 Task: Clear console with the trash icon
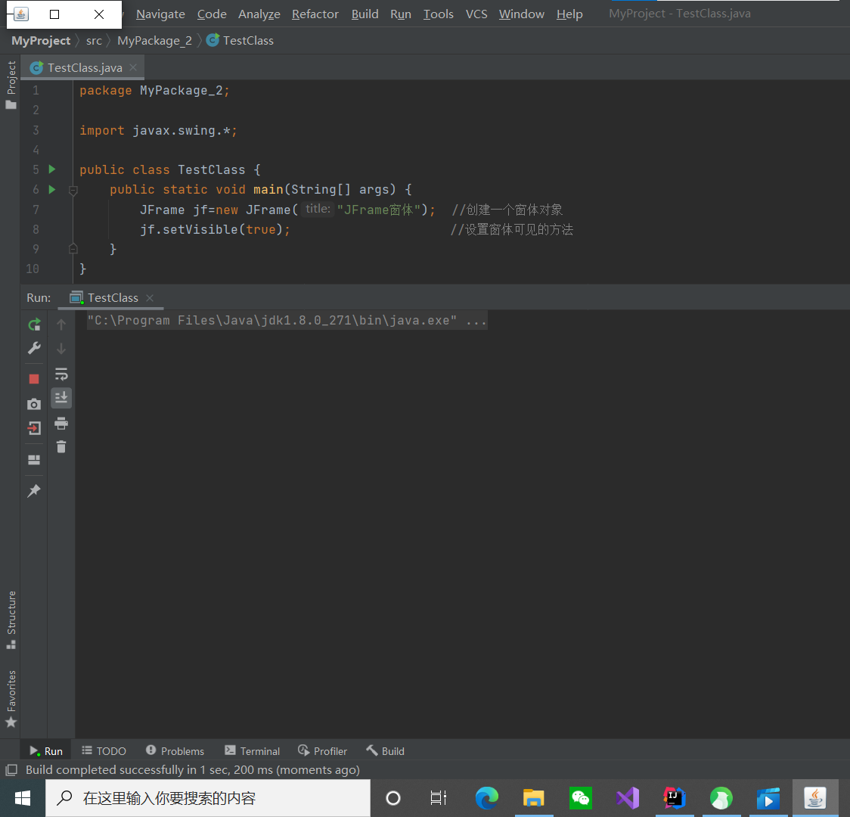point(61,447)
